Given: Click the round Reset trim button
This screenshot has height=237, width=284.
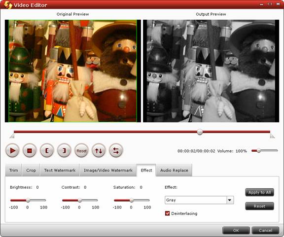Looking at the screenshot, I should coord(81,150).
